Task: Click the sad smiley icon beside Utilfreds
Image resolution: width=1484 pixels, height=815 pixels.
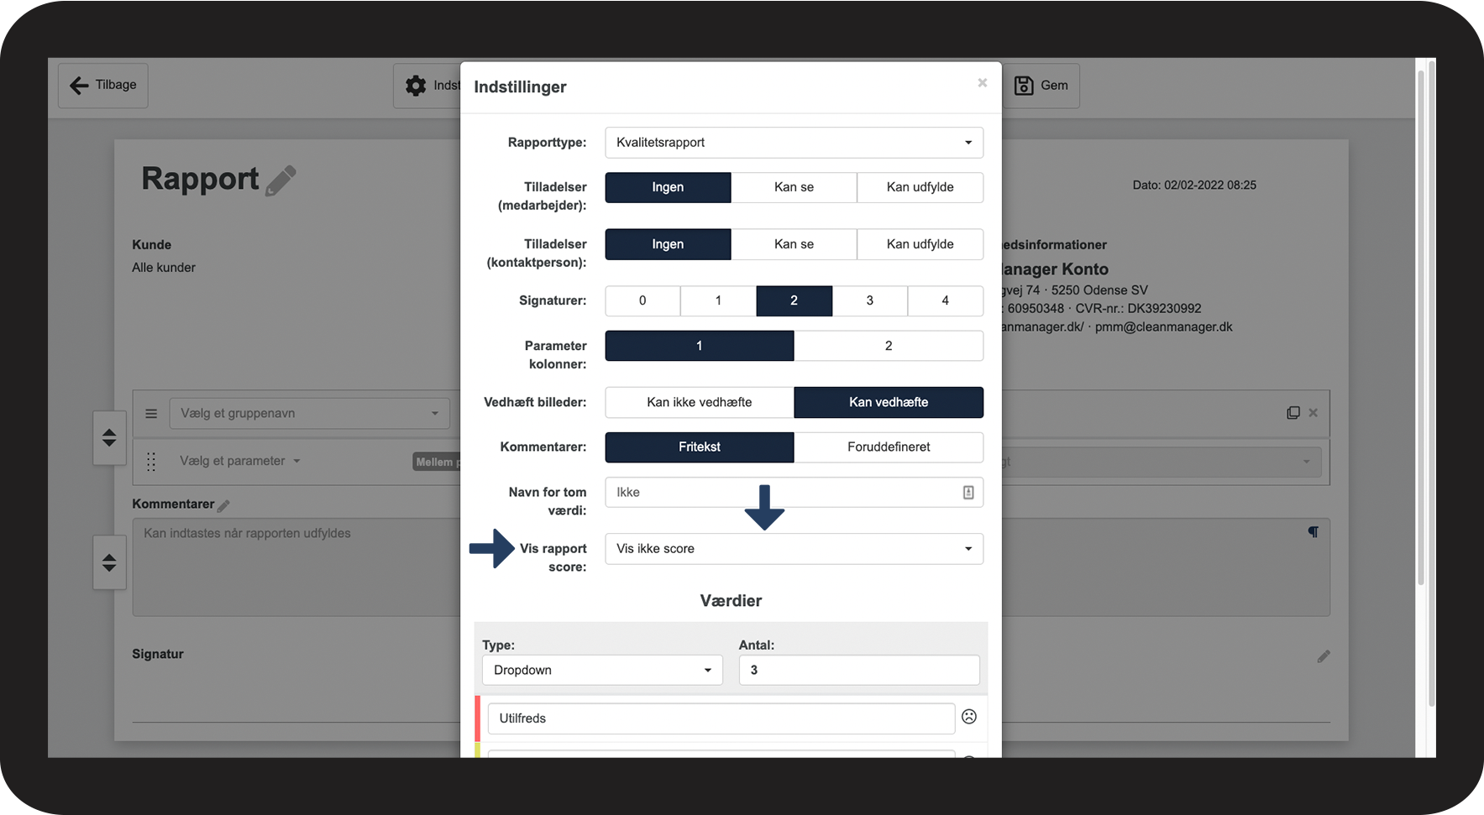Action: pyautogui.click(x=968, y=717)
